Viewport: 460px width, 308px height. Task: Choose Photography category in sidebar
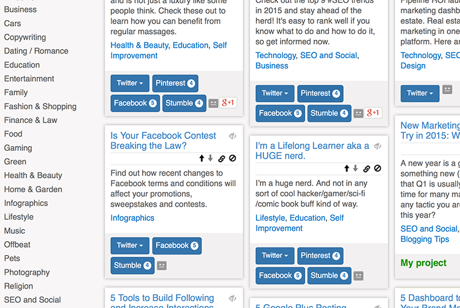26,272
